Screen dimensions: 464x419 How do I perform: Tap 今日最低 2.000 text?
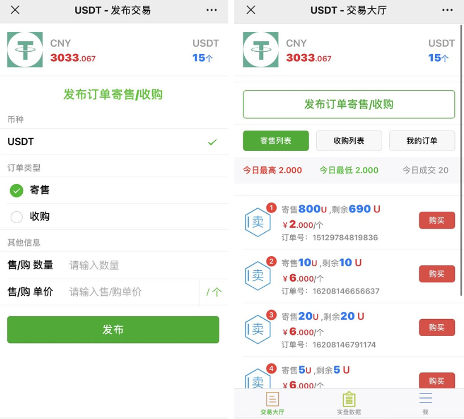click(x=349, y=170)
